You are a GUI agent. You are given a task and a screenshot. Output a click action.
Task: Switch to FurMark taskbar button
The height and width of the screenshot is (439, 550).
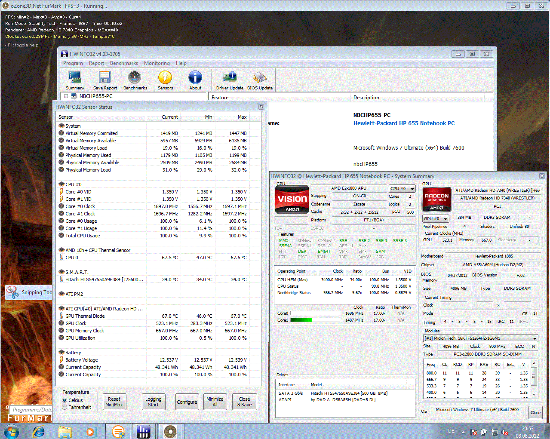point(170,431)
